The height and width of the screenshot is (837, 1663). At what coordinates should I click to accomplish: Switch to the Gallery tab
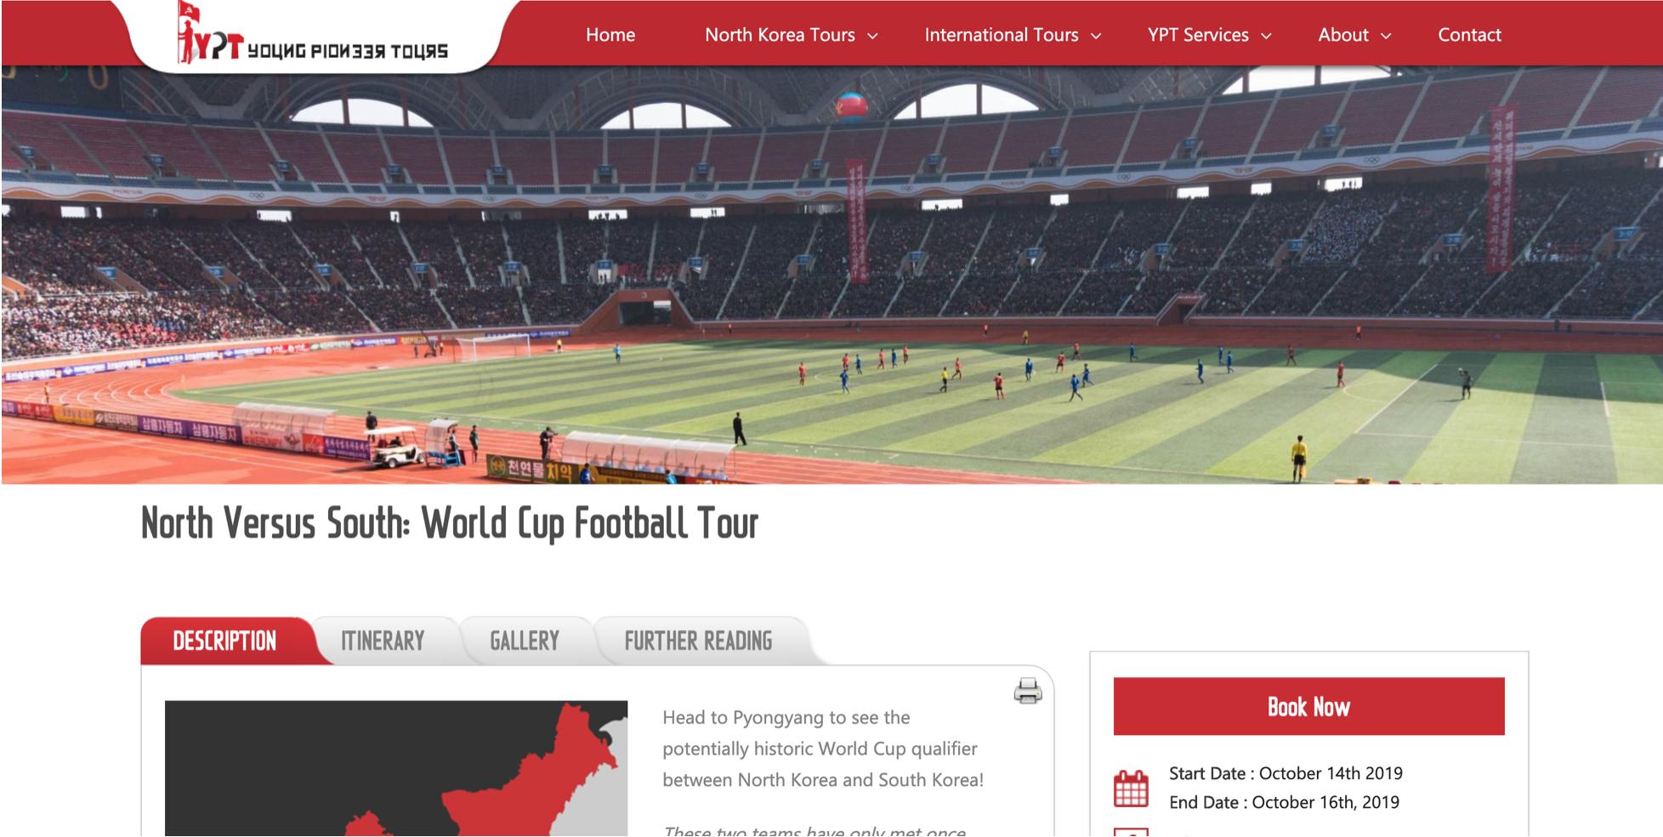525,641
